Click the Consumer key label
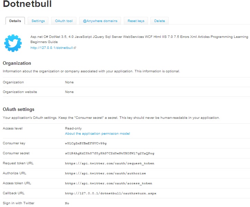Screen dimensions: 250x207 [14, 143]
